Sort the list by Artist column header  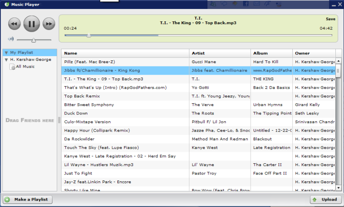pos(219,53)
